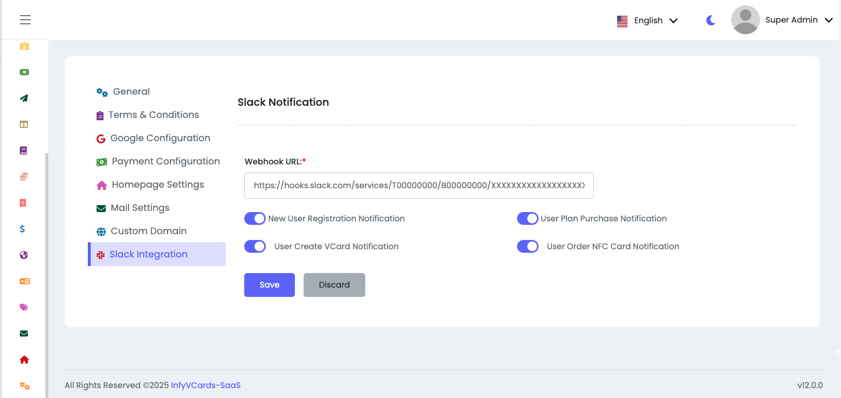Open the briefcase icon in the sidebar
841x398 pixels.
coord(24,45)
